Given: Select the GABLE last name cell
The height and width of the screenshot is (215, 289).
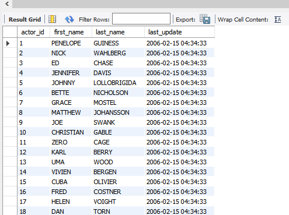Looking at the screenshot, I should click(x=118, y=132).
